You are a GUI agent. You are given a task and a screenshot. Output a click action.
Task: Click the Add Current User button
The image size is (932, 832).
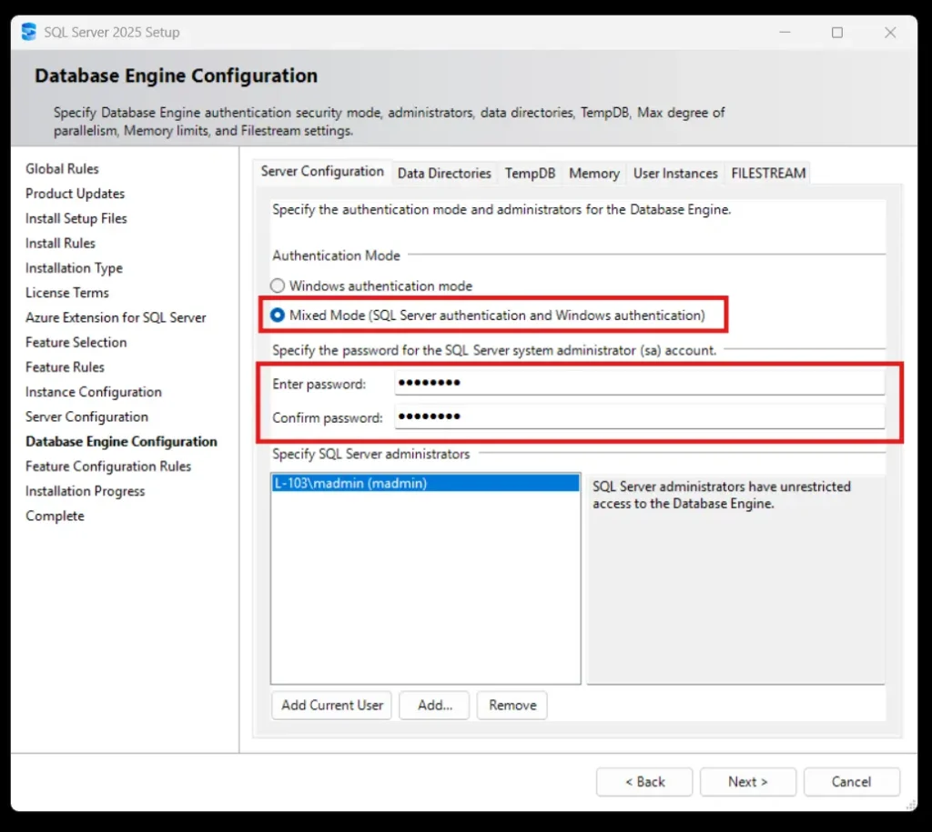[331, 705]
